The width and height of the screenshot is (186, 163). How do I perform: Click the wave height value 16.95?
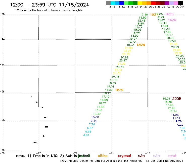tap(143, 18)
